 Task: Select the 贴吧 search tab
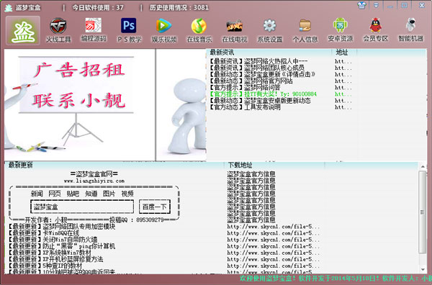pyautogui.click(x=73, y=194)
